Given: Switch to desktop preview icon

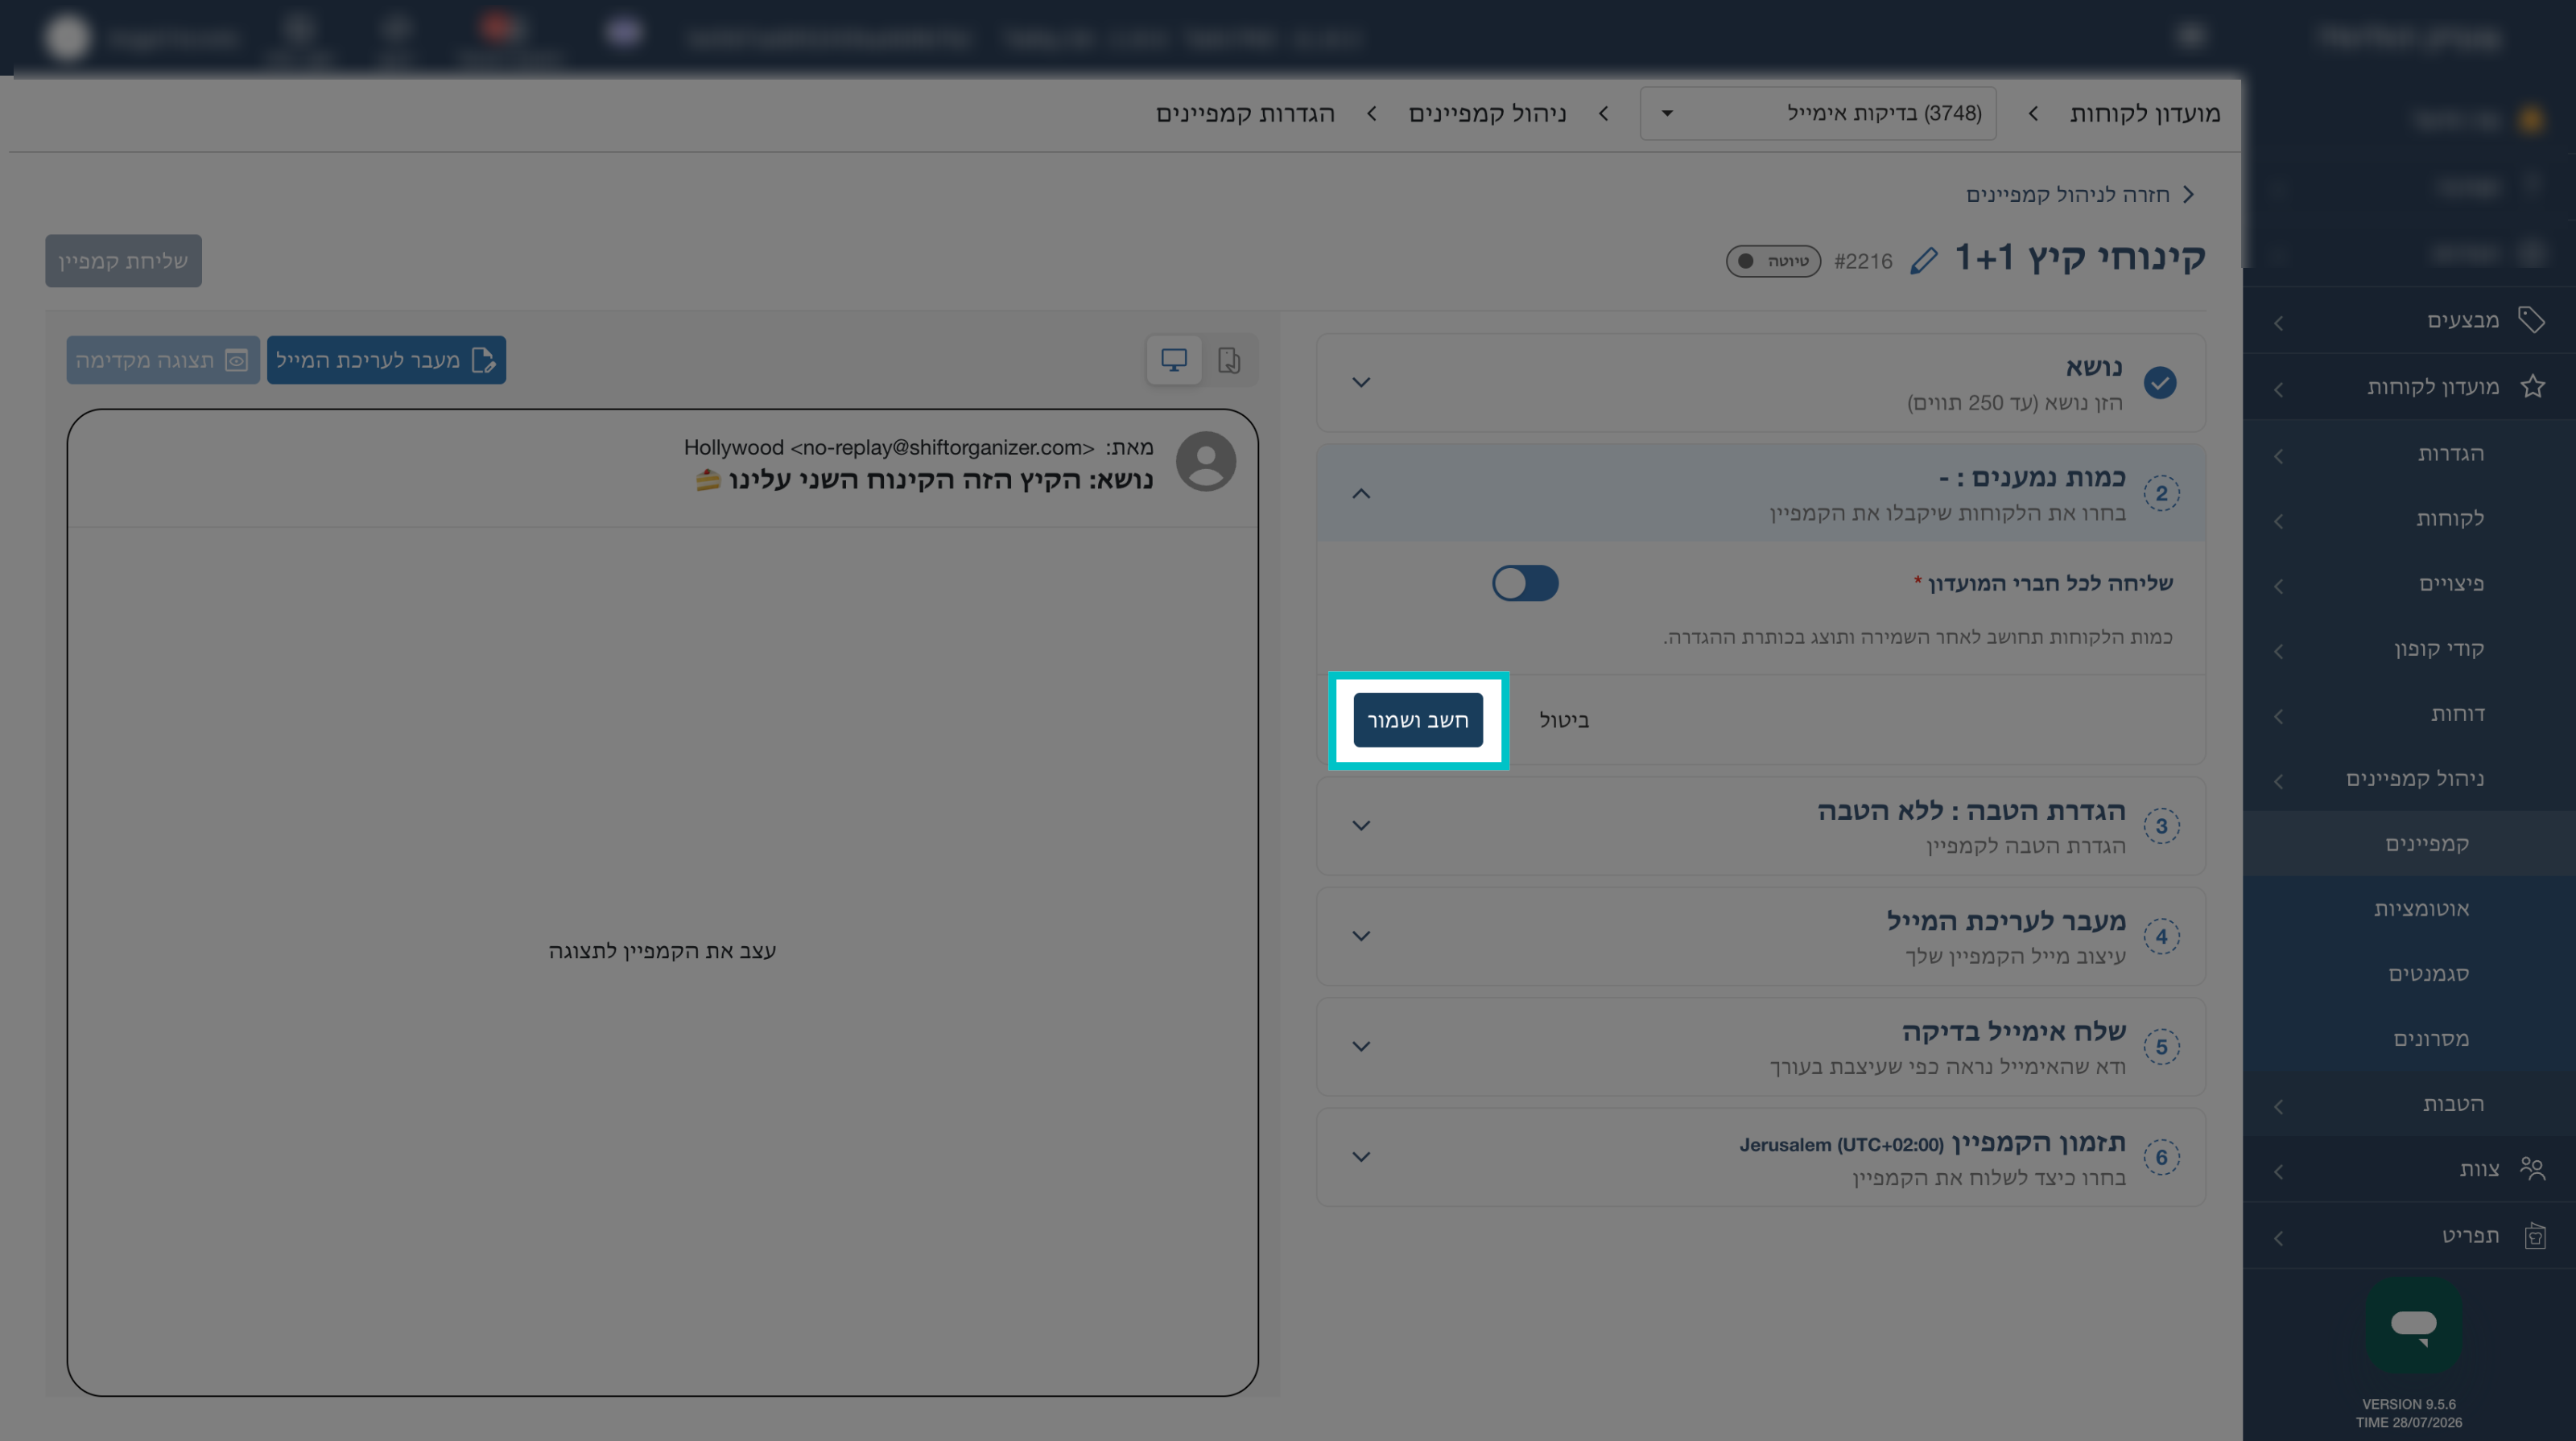Looking at the screenshot, I should point(1174,360).
